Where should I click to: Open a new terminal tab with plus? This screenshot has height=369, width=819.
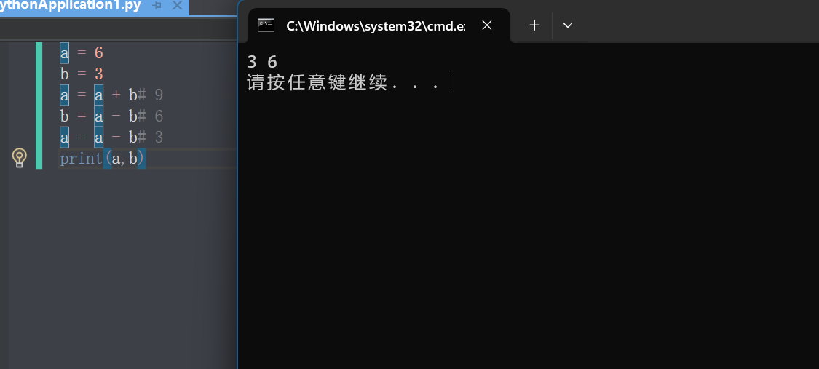534,25
